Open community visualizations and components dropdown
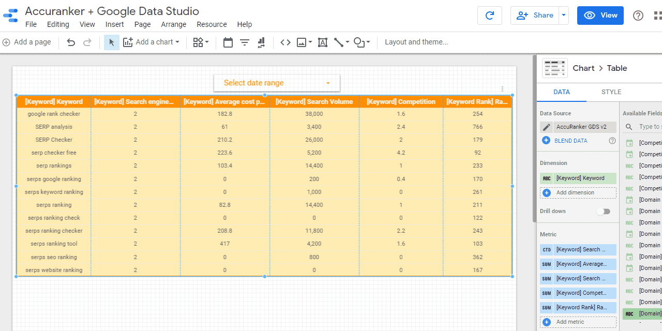662x331 pixels. [201, 42]
